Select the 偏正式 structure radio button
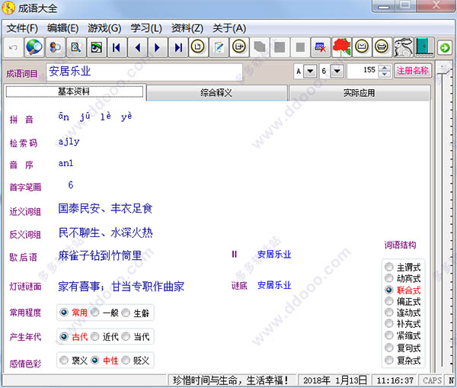The image size is (457, 388). [x=388, y=301]
